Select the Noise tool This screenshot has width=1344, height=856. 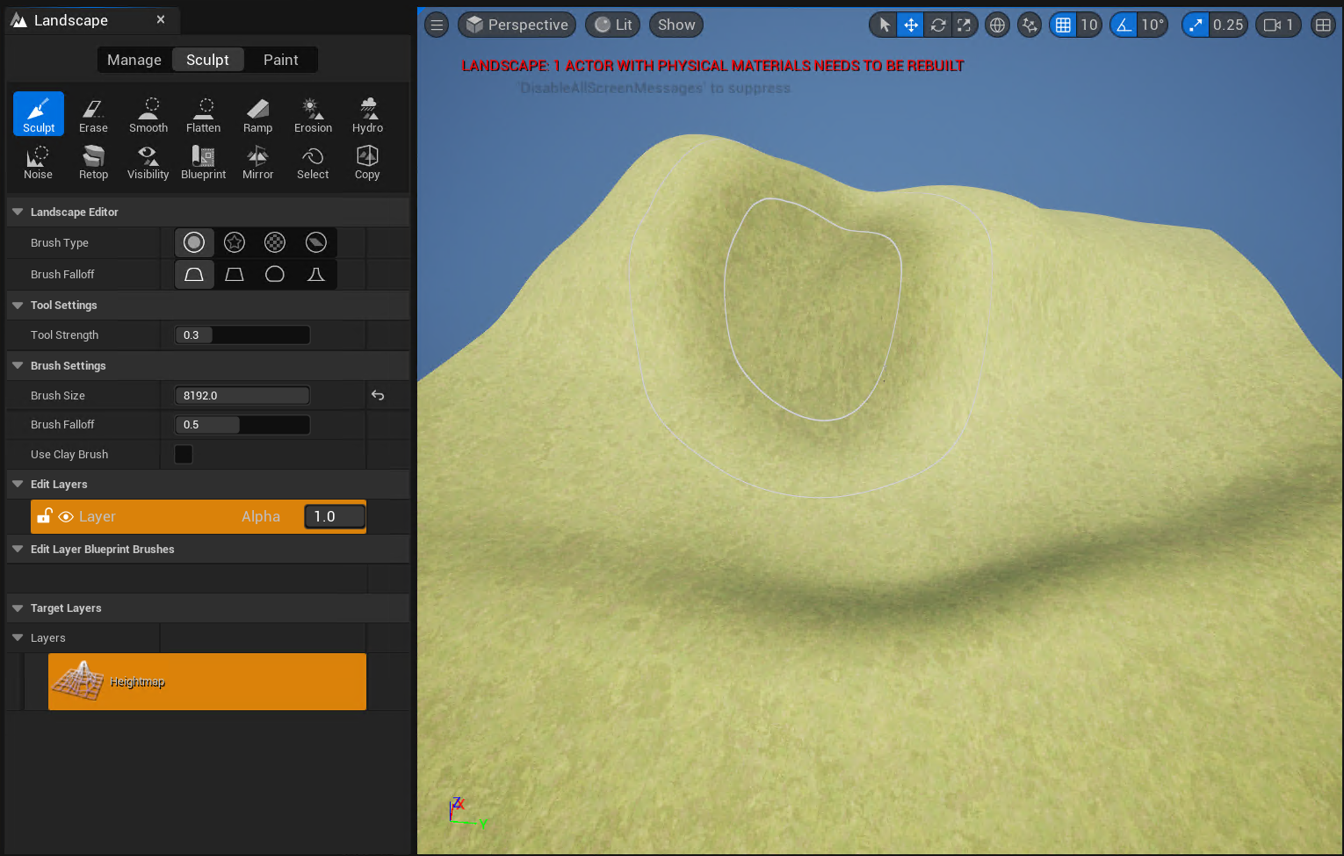tap(39, 162)
